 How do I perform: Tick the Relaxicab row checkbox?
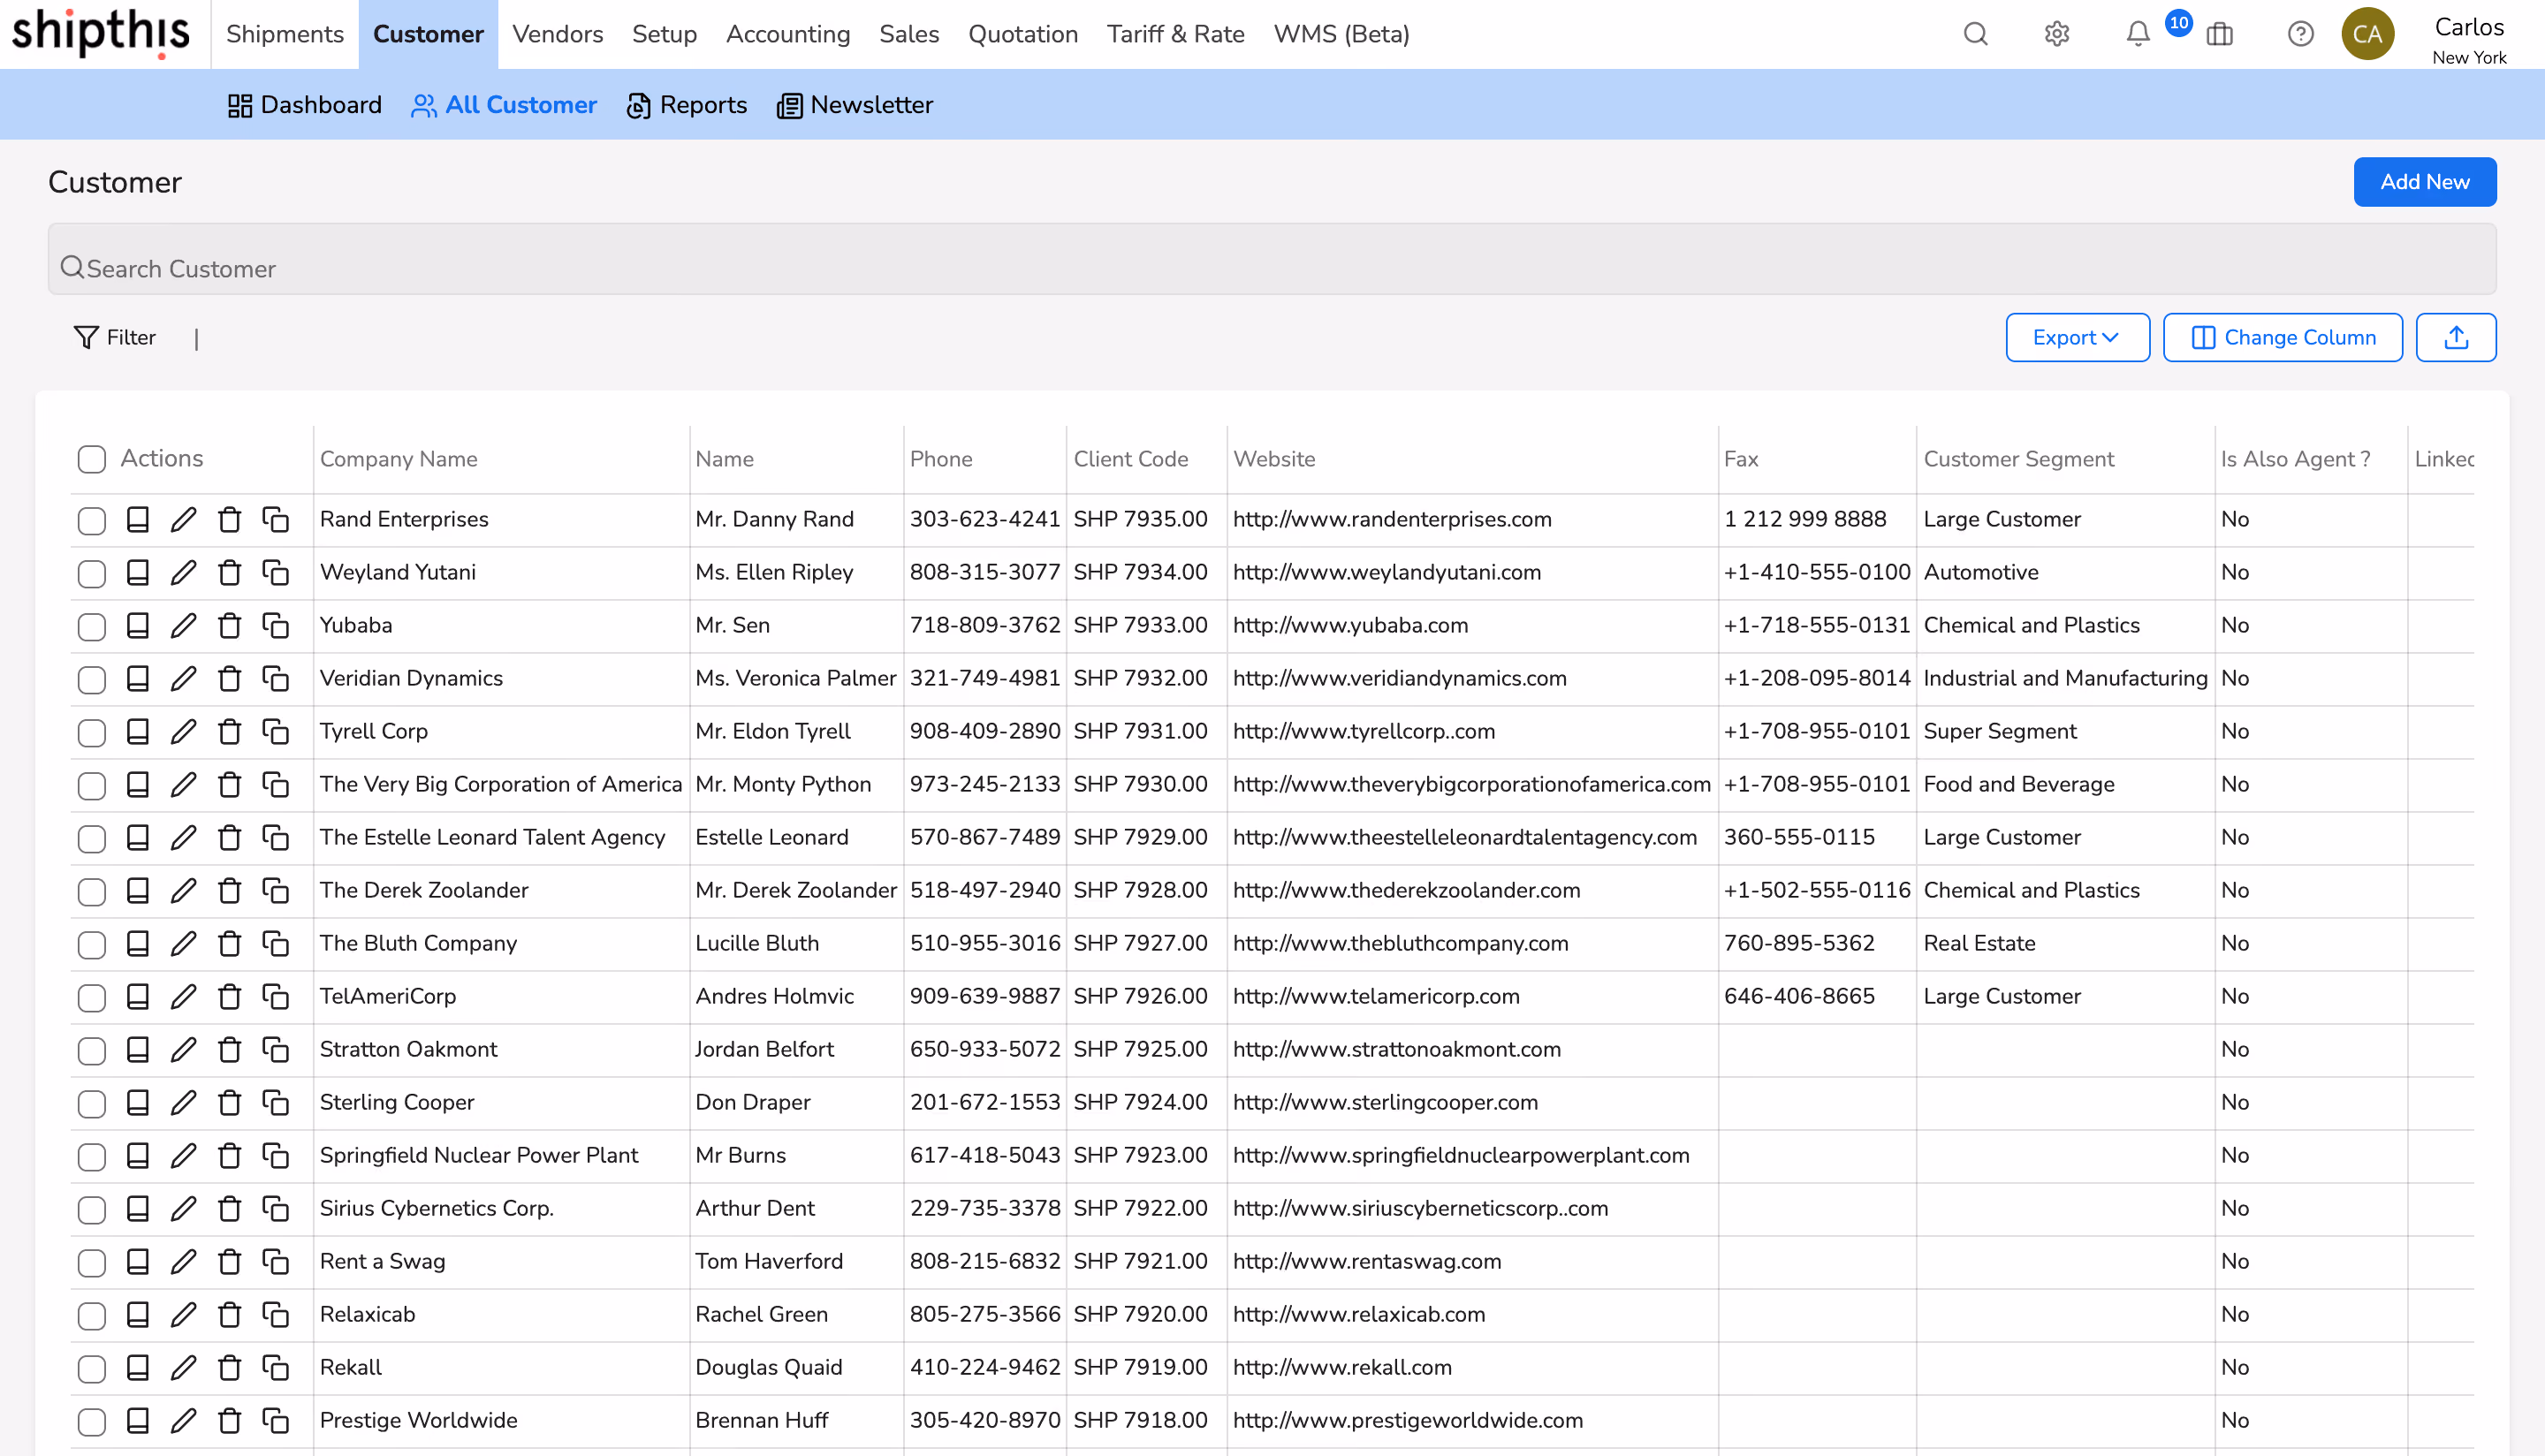point(92,1315)
